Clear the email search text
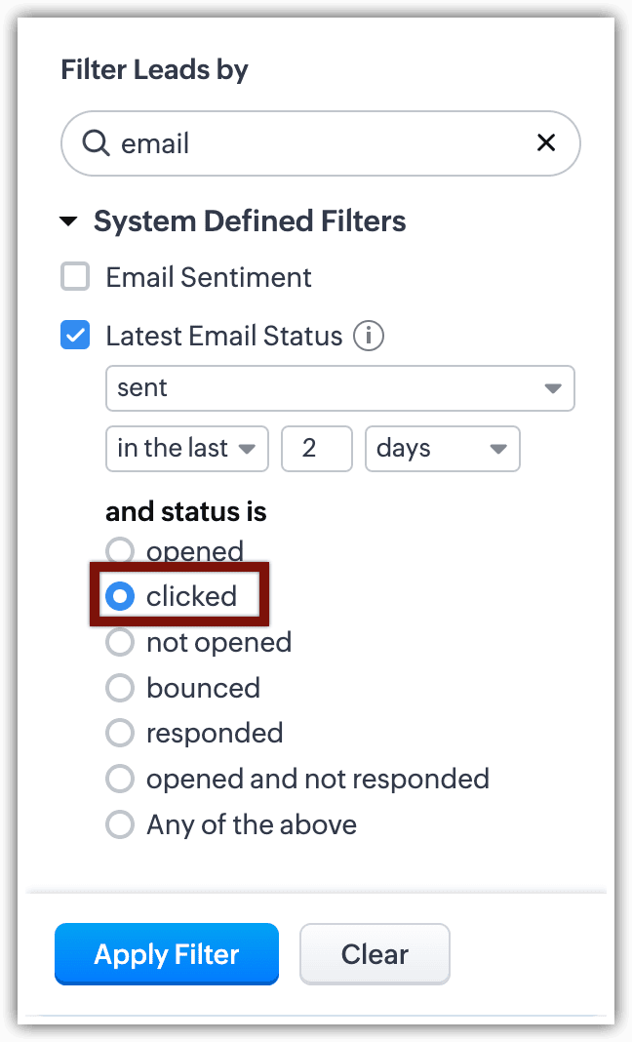The height and width of the screenshot is (1042, 632). (546, 143)
